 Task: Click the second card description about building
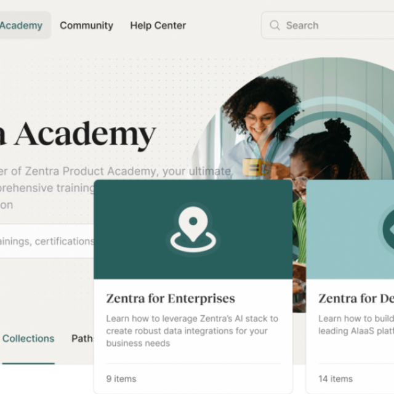[x=356, y=324]
